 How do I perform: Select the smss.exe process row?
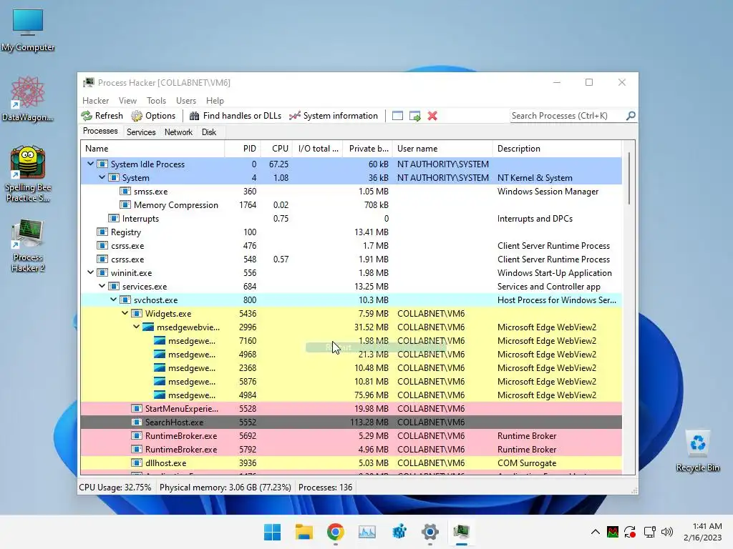click(x=351, y=192)
